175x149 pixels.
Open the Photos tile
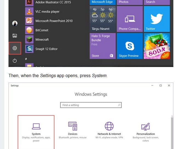(130, 2)
